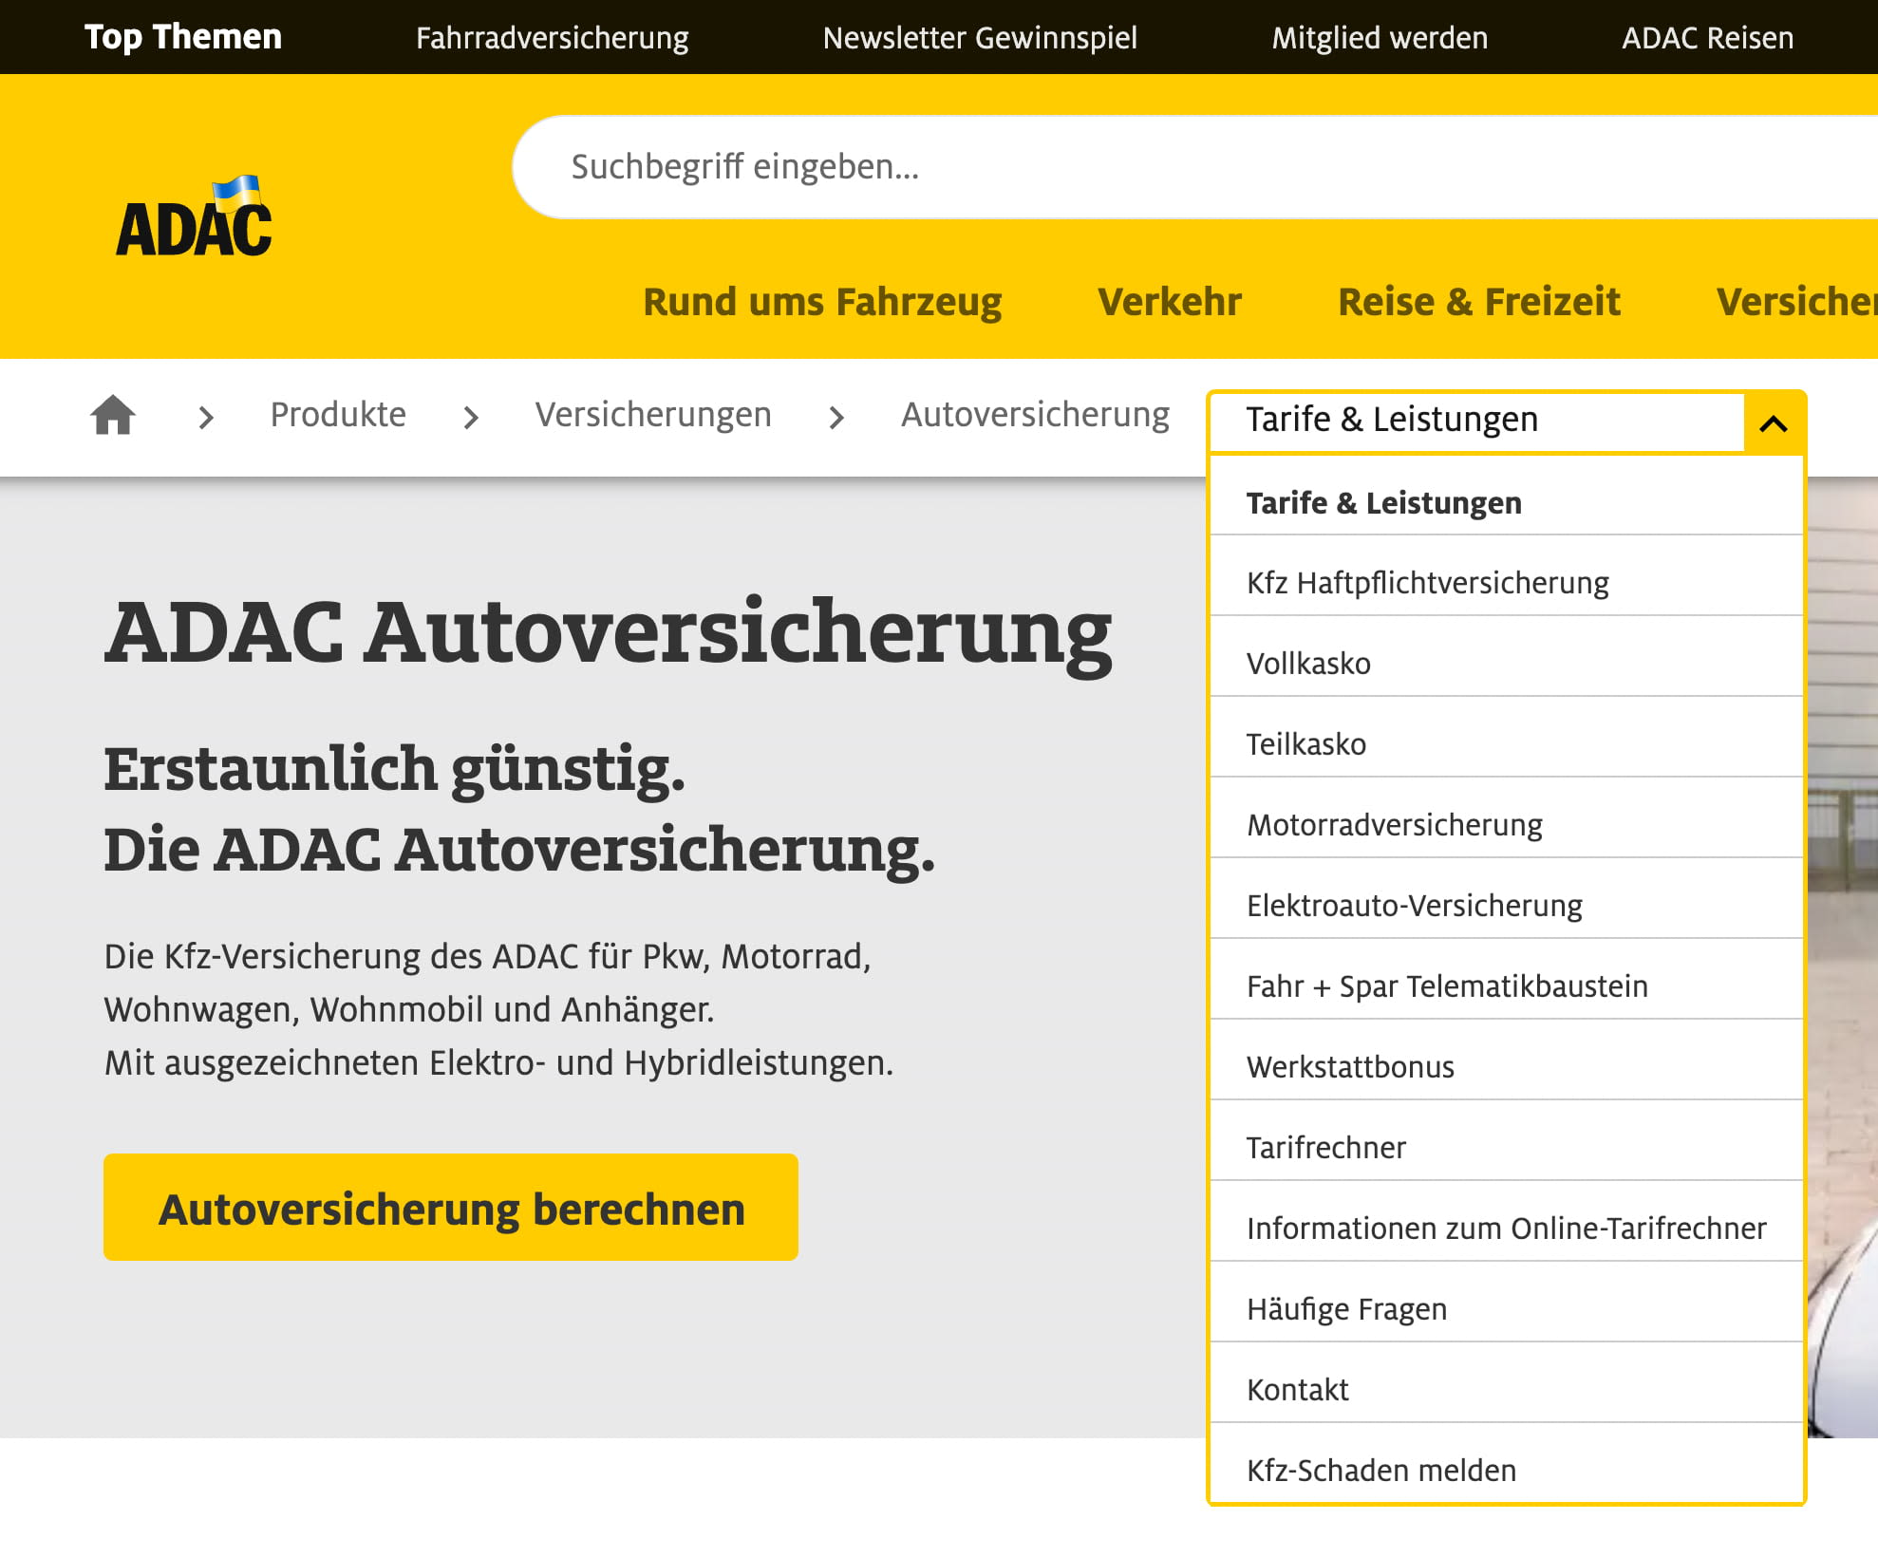Go to Autoversicherung in the breadcrumb
The image size is (1878, 1557).
[1035, 415]
